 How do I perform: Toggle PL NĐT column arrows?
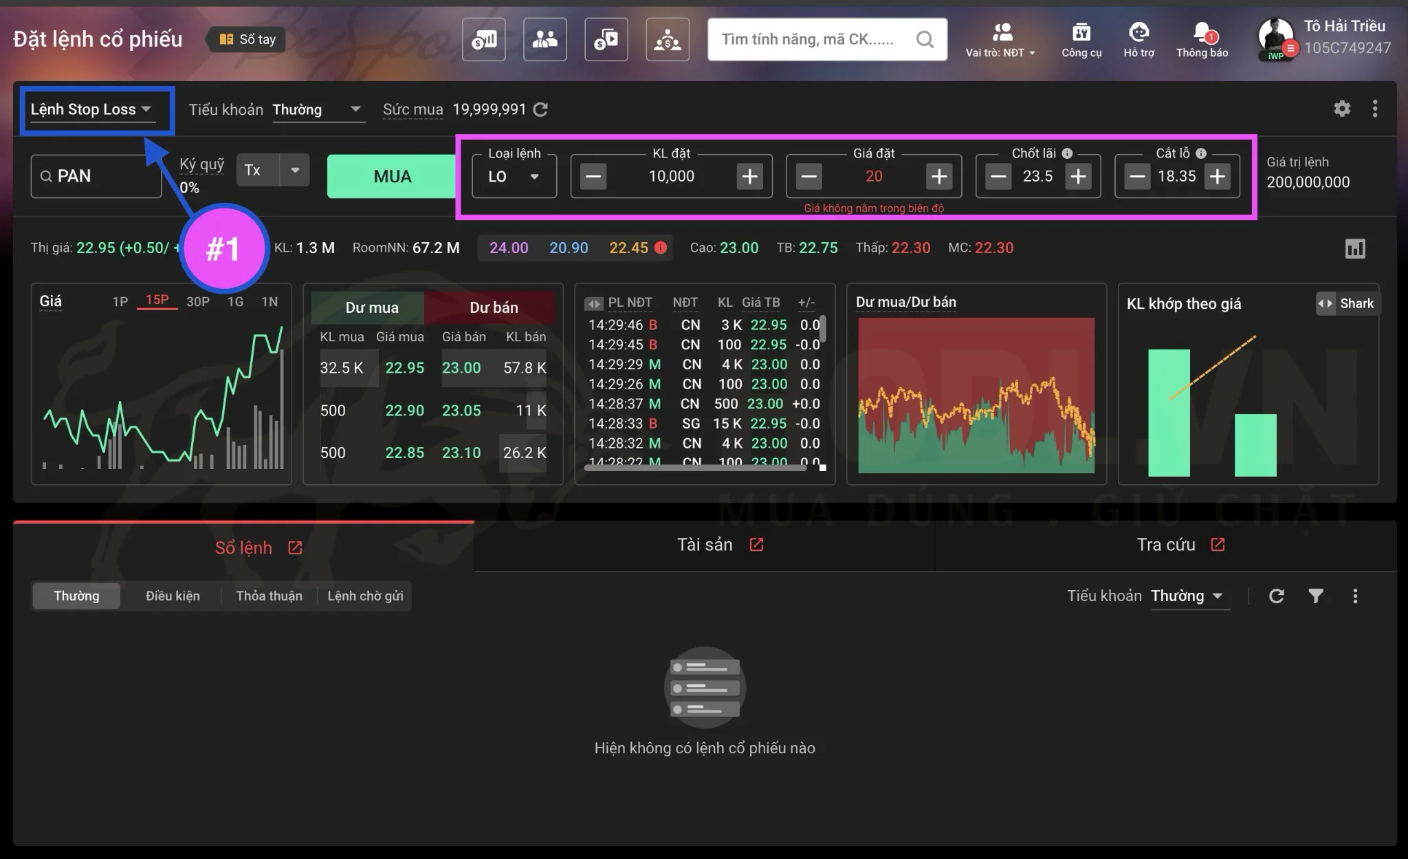pos(593,303)
